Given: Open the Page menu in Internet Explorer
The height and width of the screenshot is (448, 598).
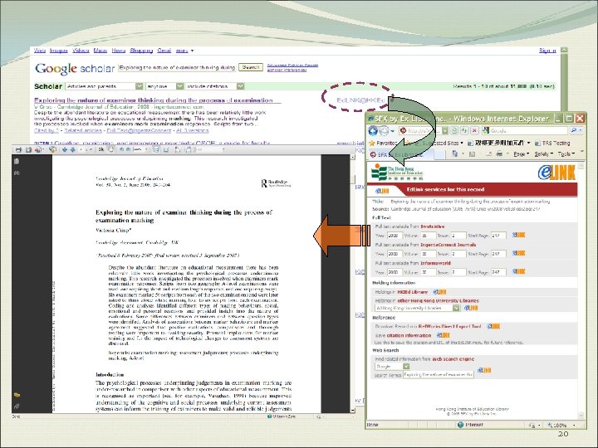Looking at the screenshot, I should click(521, 154).
